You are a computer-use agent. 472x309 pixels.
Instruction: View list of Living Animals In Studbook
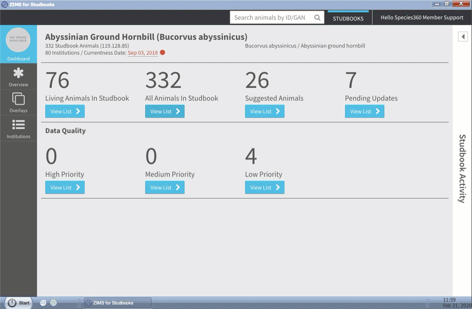65,111
